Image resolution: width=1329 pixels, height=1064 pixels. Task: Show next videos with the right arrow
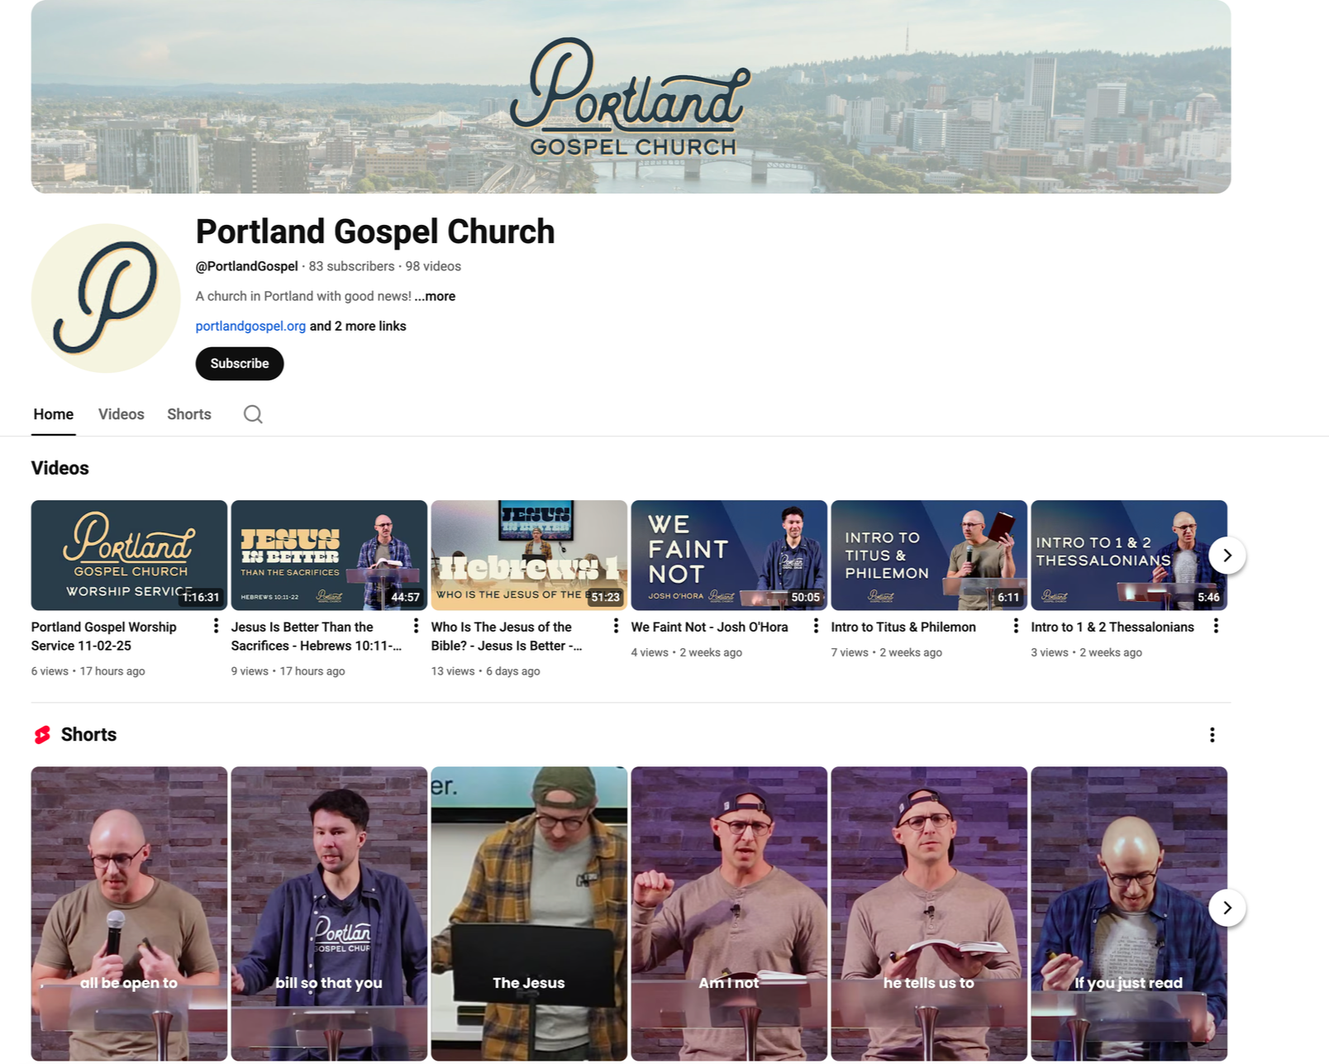1227,556
